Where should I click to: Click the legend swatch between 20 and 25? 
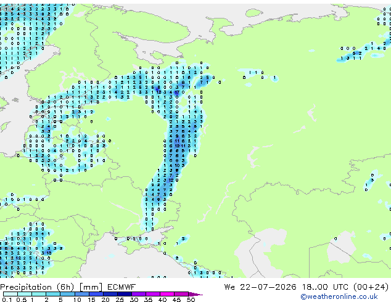tap(110, 294)
